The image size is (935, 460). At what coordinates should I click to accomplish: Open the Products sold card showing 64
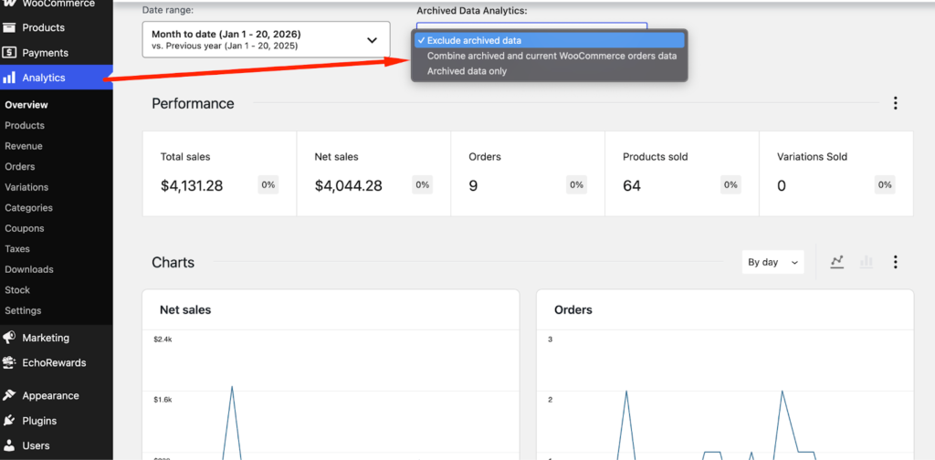point(682,173)
